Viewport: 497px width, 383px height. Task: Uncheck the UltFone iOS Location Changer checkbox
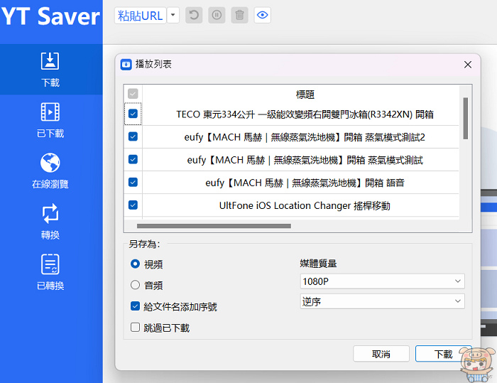133,205
